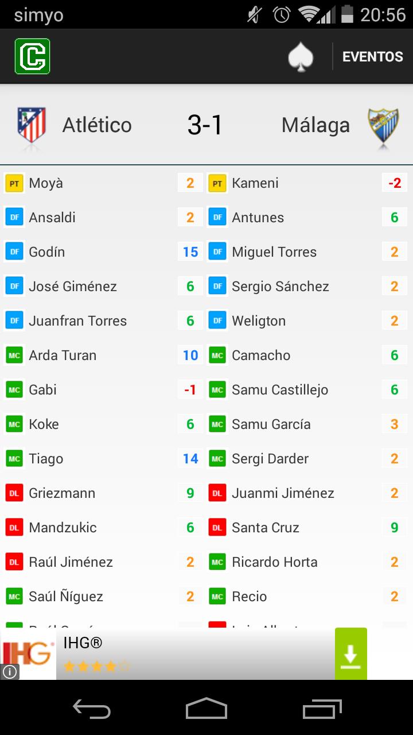Tap Santa Cruz's DL position badge
Image resolution: width=413 pixels, height=735 pixels.
coord(217,528)
